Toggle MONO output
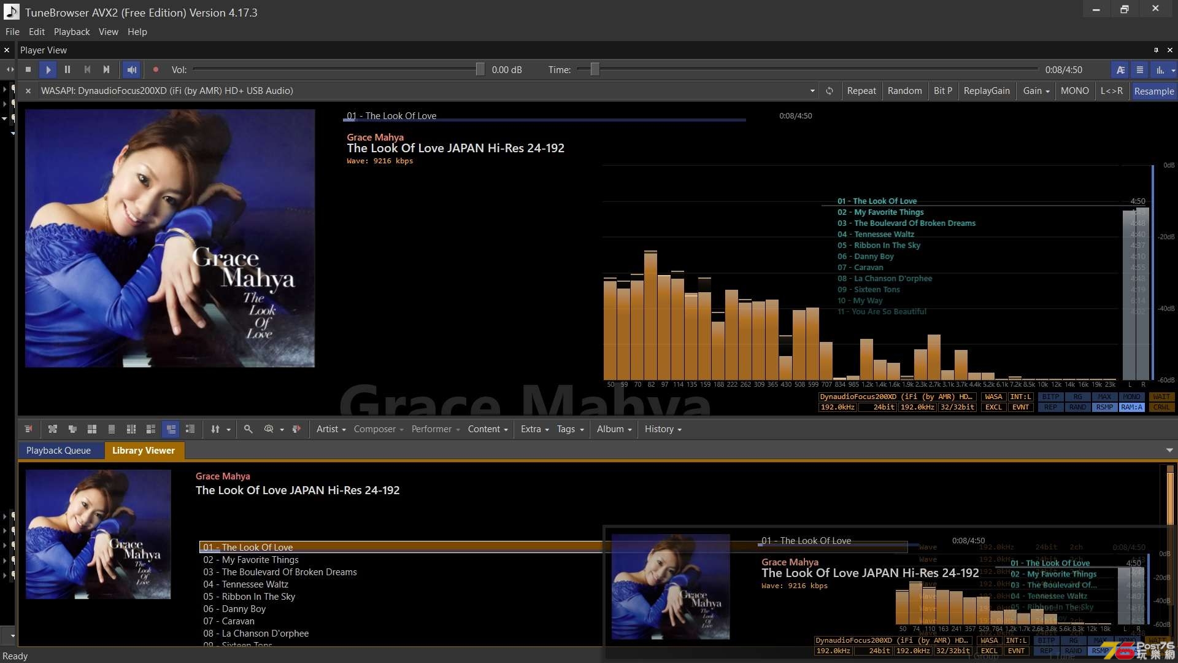The image size is (1178, 663). 1074,91
